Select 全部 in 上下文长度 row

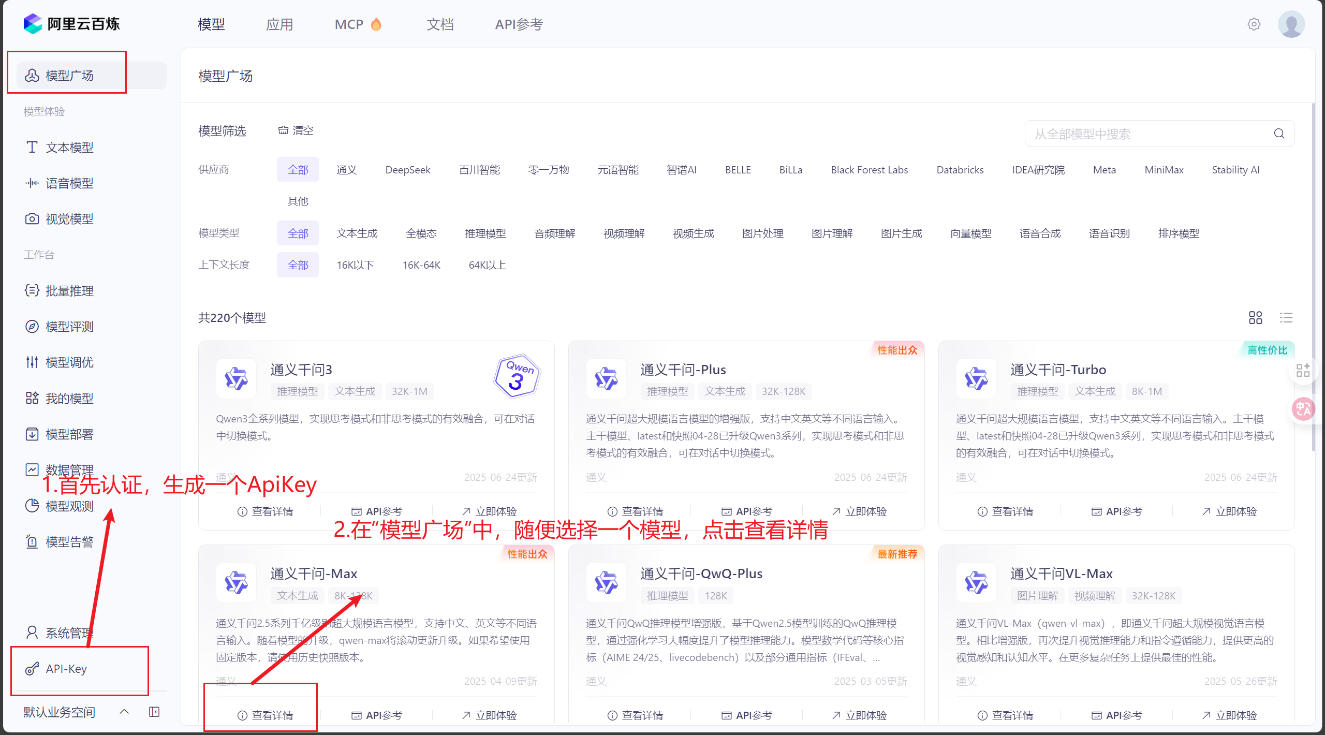[x=298, y=265]
